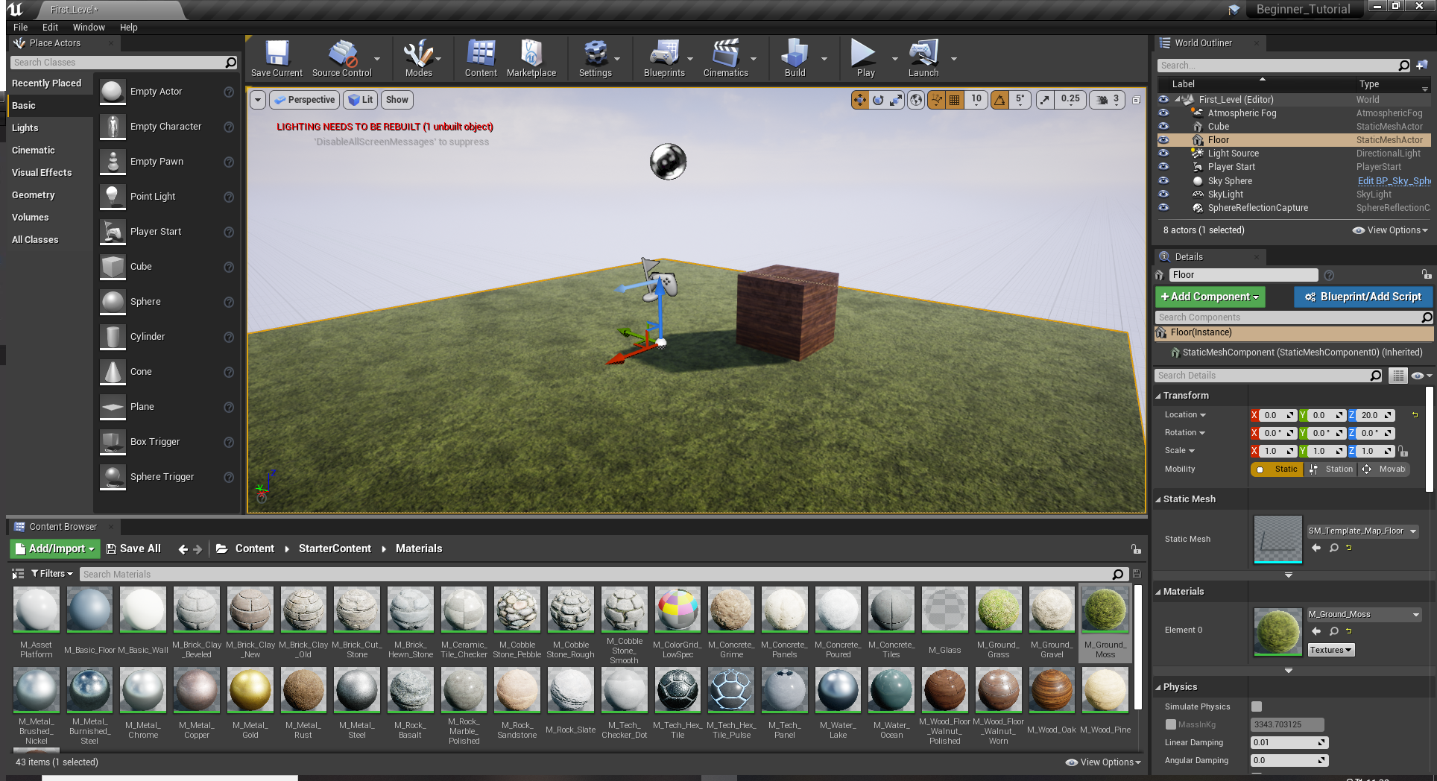Open the File menu
Image resolution: width=1437 pixels, height=781 pixels.
pyautogui.click(x=21, y=28)
